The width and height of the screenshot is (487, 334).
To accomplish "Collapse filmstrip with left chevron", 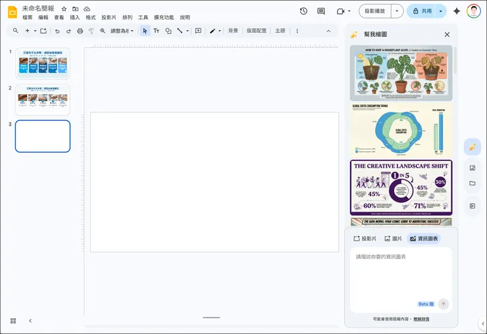I will (30, 321).
